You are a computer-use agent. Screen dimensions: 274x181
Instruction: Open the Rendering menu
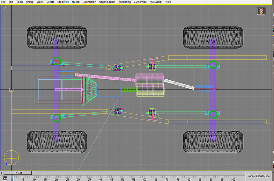(124, 2)
